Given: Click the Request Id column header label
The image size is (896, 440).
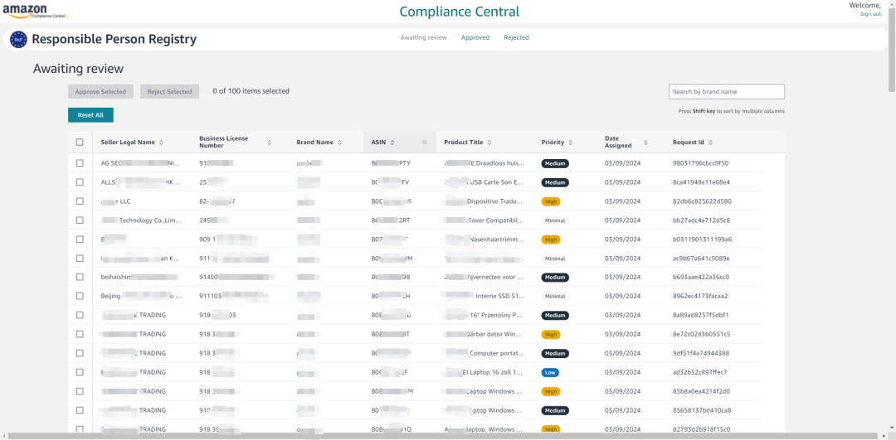Looking at the screenshot, I should 688,143.
